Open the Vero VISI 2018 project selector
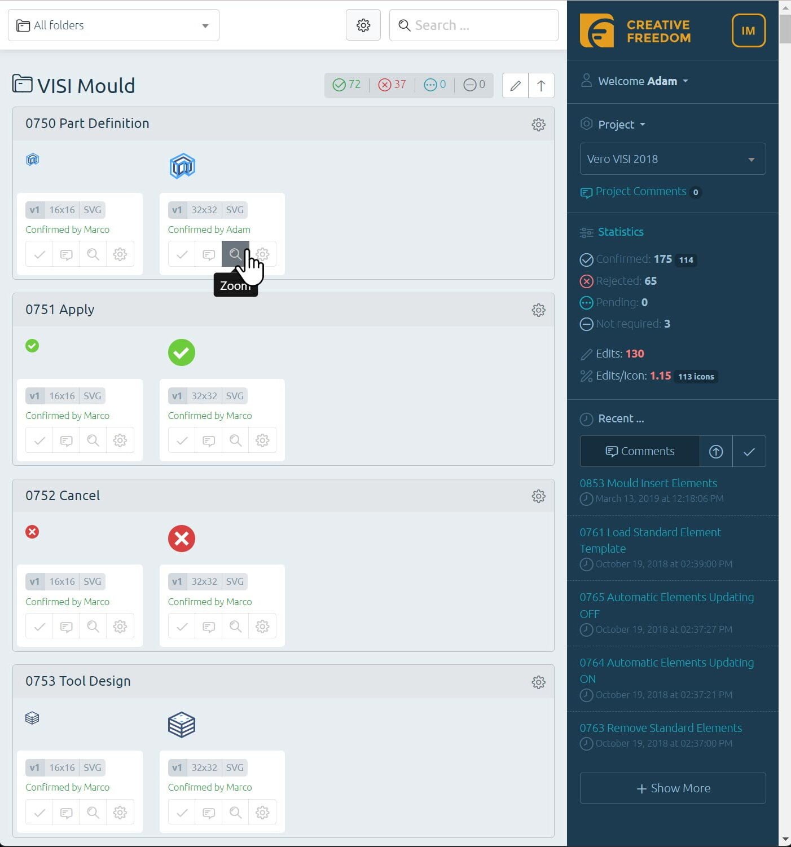The width and height of the screenshot is (791, 847). [672, 159]
